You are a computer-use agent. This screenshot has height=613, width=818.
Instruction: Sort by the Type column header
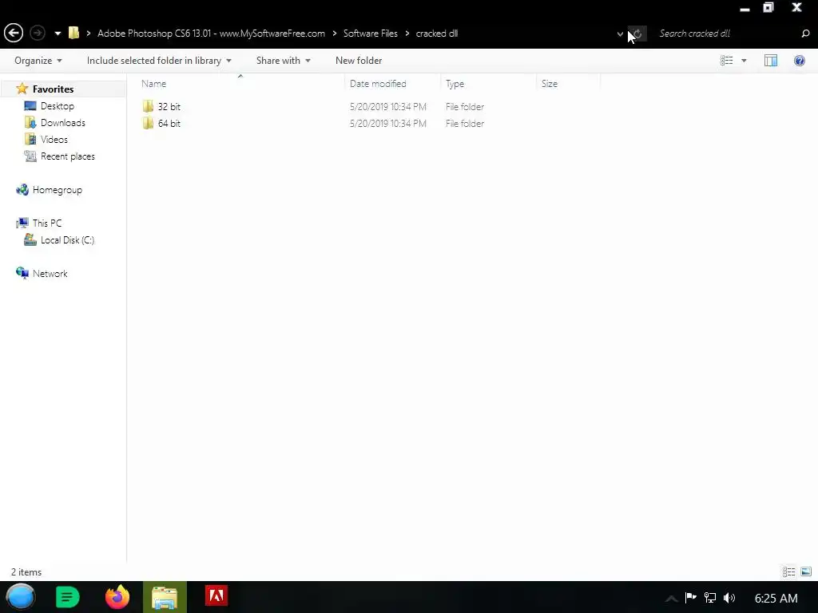click(488, 83)
